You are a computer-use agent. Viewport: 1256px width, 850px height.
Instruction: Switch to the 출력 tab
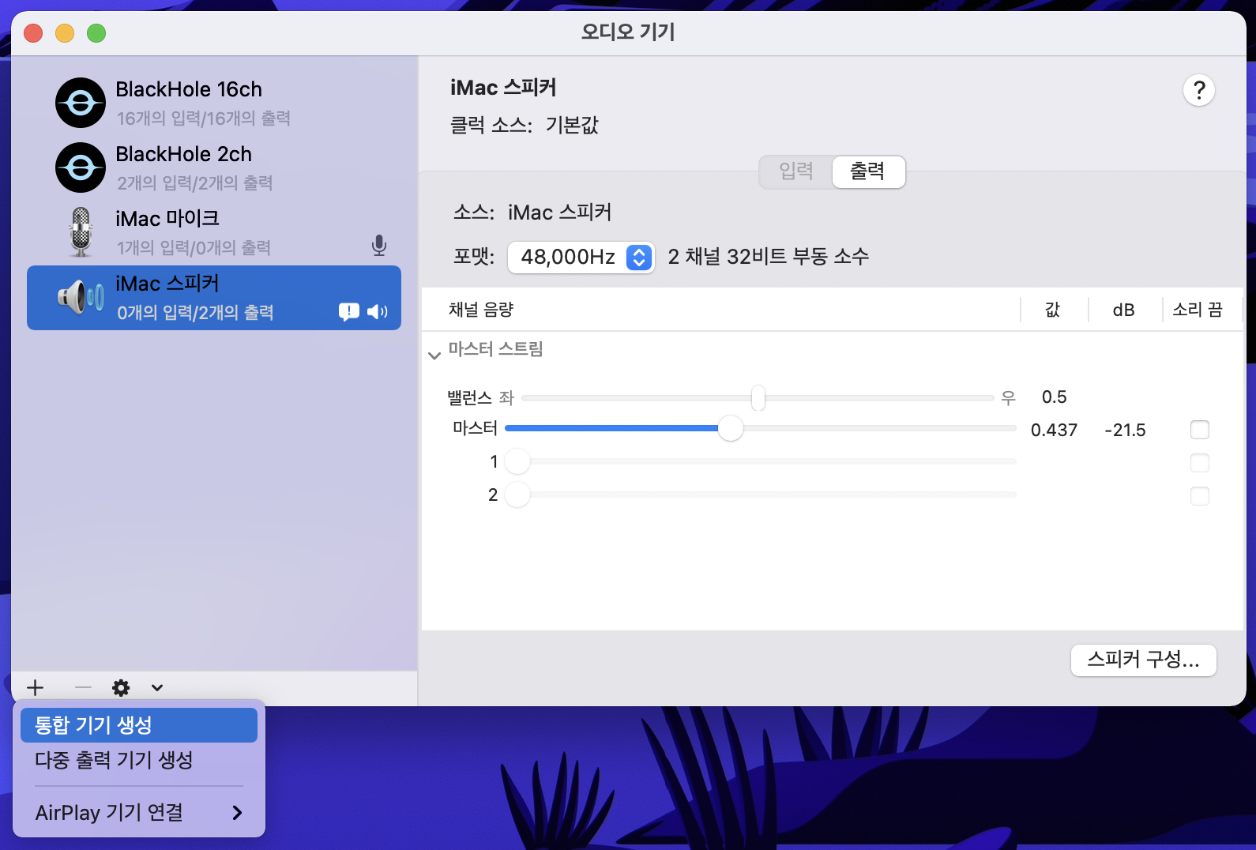click(x=868, y=171)
